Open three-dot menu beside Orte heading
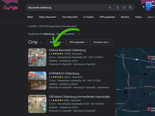This screenshot has width=155, height=116. click(41, 42)
